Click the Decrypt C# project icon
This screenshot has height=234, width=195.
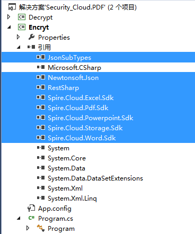[x=22, y=17]
